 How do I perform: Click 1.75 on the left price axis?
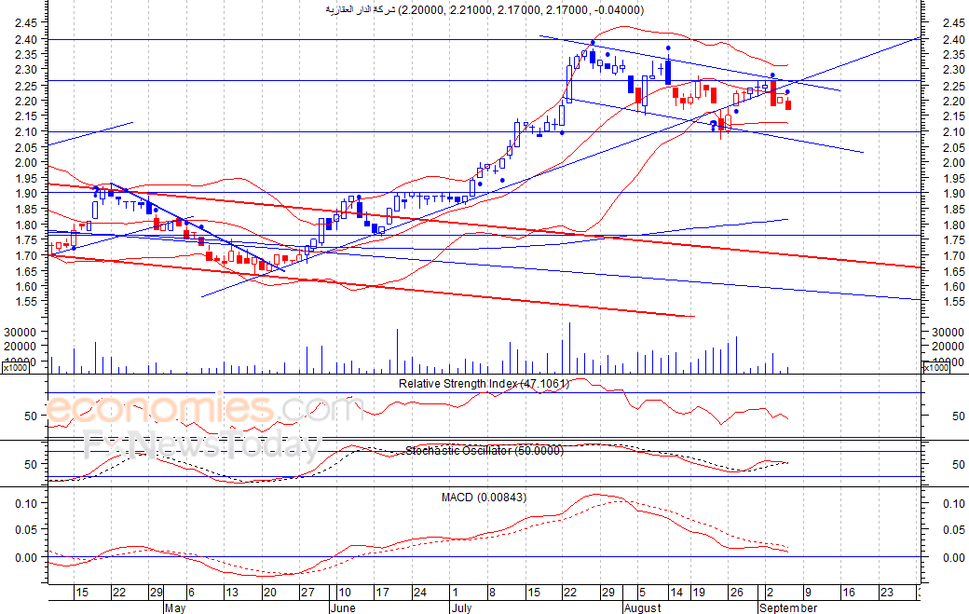tap(26, 240)
